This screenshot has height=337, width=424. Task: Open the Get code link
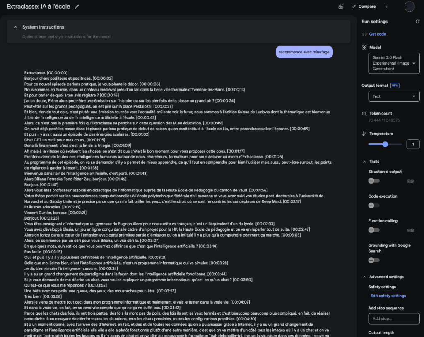point(377,34)
